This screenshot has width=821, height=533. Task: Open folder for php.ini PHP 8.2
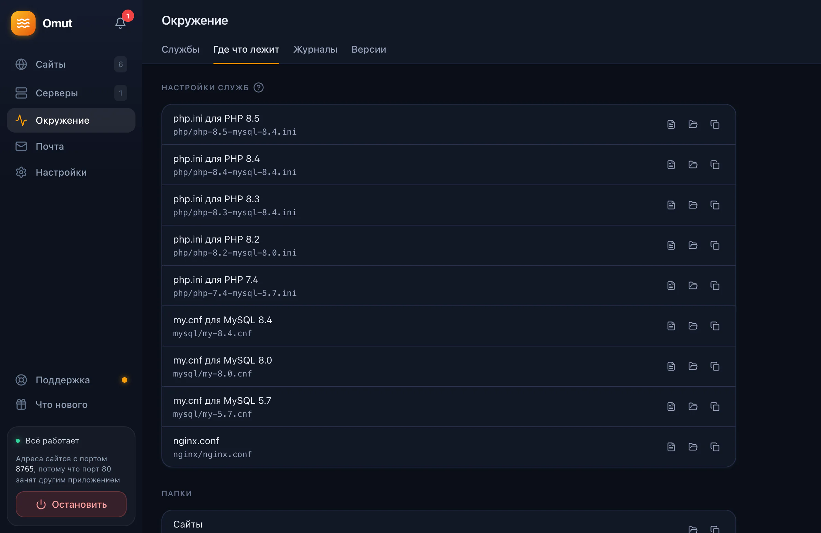click(x=693, y=245)
